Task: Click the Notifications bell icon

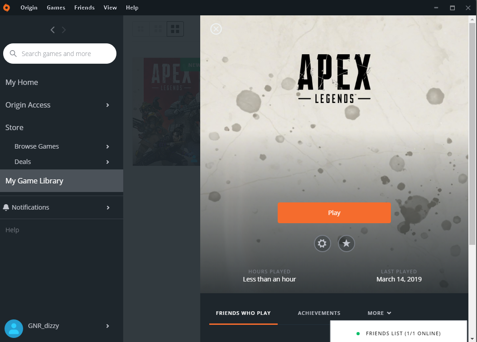Action: tap(6, 207)
